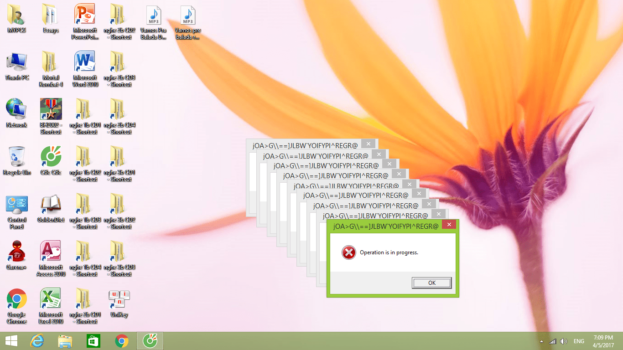This screenshot has width=623, height=350.
Task: Select the Cốc Cốc desktop icon
Action: click(51, 157)
